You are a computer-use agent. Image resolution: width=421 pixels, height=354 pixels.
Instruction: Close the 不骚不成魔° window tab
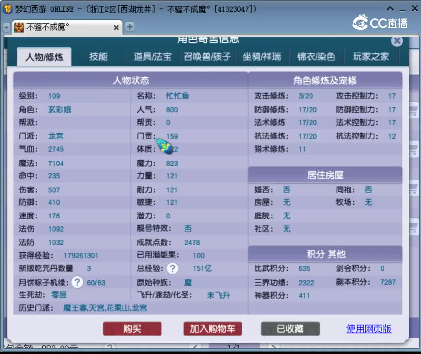[x=116, y=28]
